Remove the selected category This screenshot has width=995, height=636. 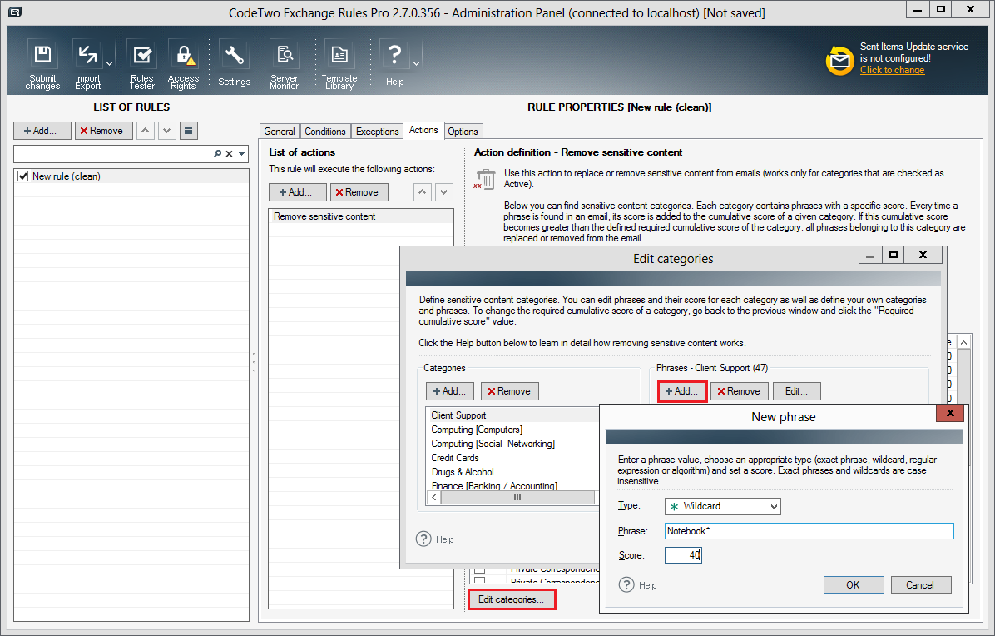click(509, 391)
